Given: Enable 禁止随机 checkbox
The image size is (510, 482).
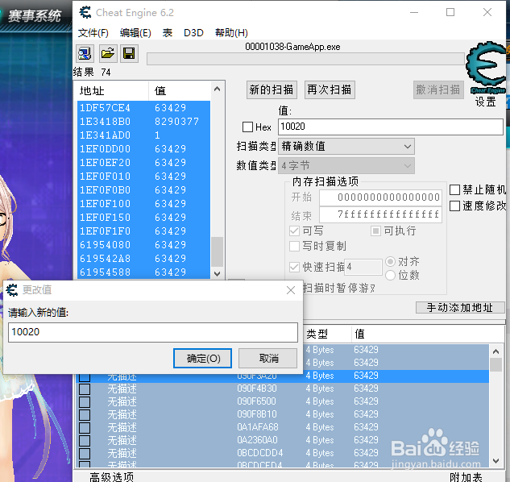Looking at the screenshot, I should (x=454, y=189).
